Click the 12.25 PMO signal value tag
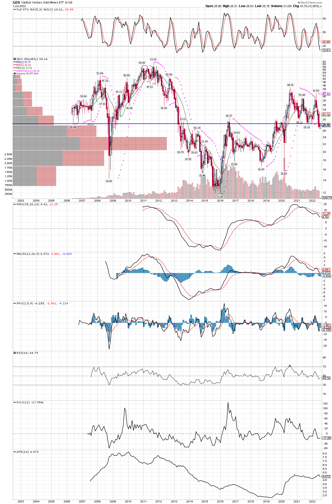 tap(326, 214)
